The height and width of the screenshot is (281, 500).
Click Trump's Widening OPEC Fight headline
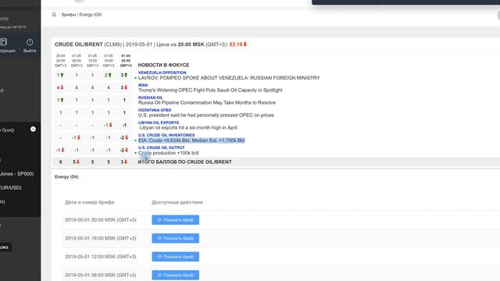(210, 91)
